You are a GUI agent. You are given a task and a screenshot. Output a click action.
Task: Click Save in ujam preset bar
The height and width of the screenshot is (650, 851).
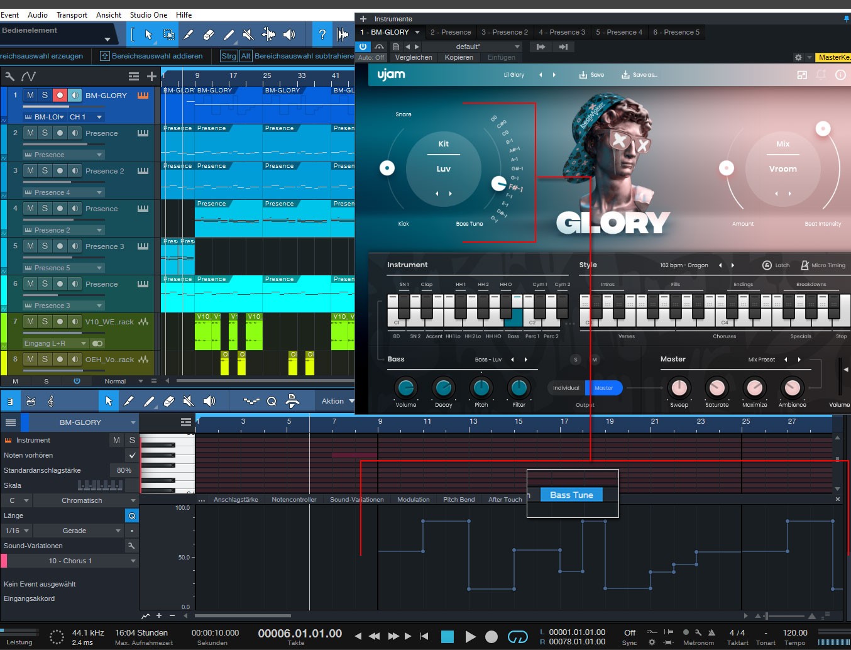click(591, 75)
